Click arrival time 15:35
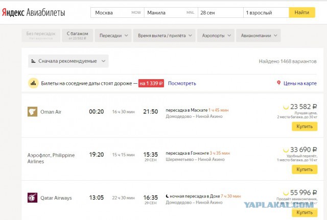The width and height of the screenshot is (327, 220). click(150, 155)
